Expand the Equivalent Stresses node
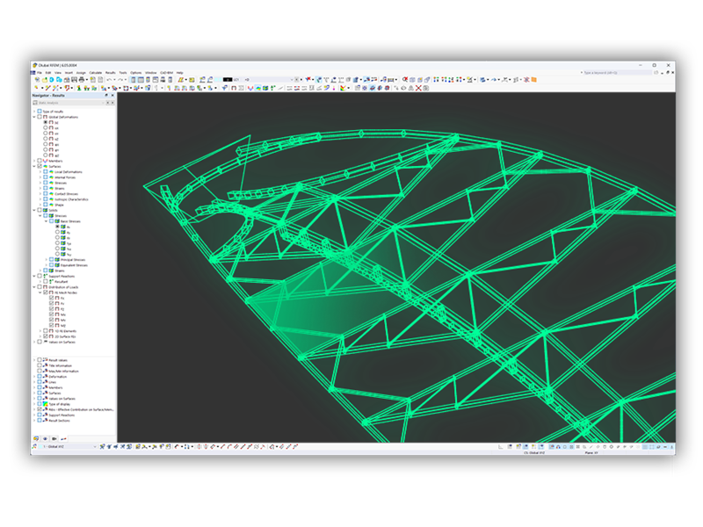The height and width of the screenshot is (527, 703). 46,265
